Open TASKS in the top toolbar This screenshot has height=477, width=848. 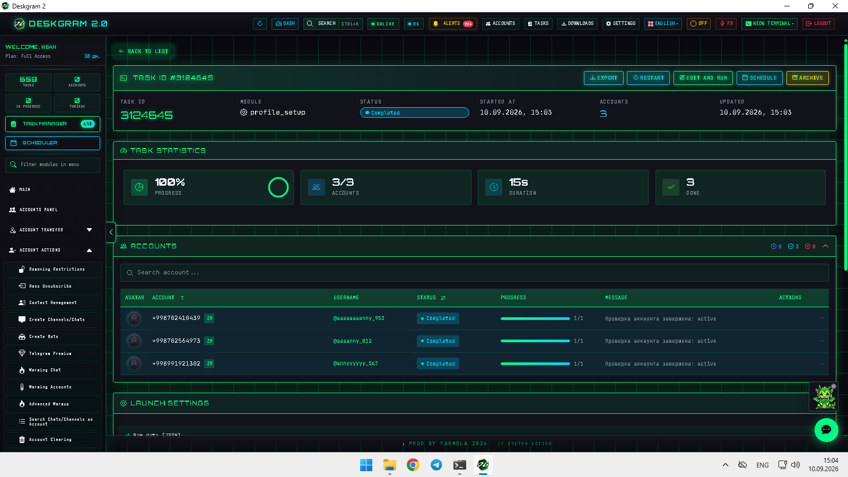(x=538, y=24)
